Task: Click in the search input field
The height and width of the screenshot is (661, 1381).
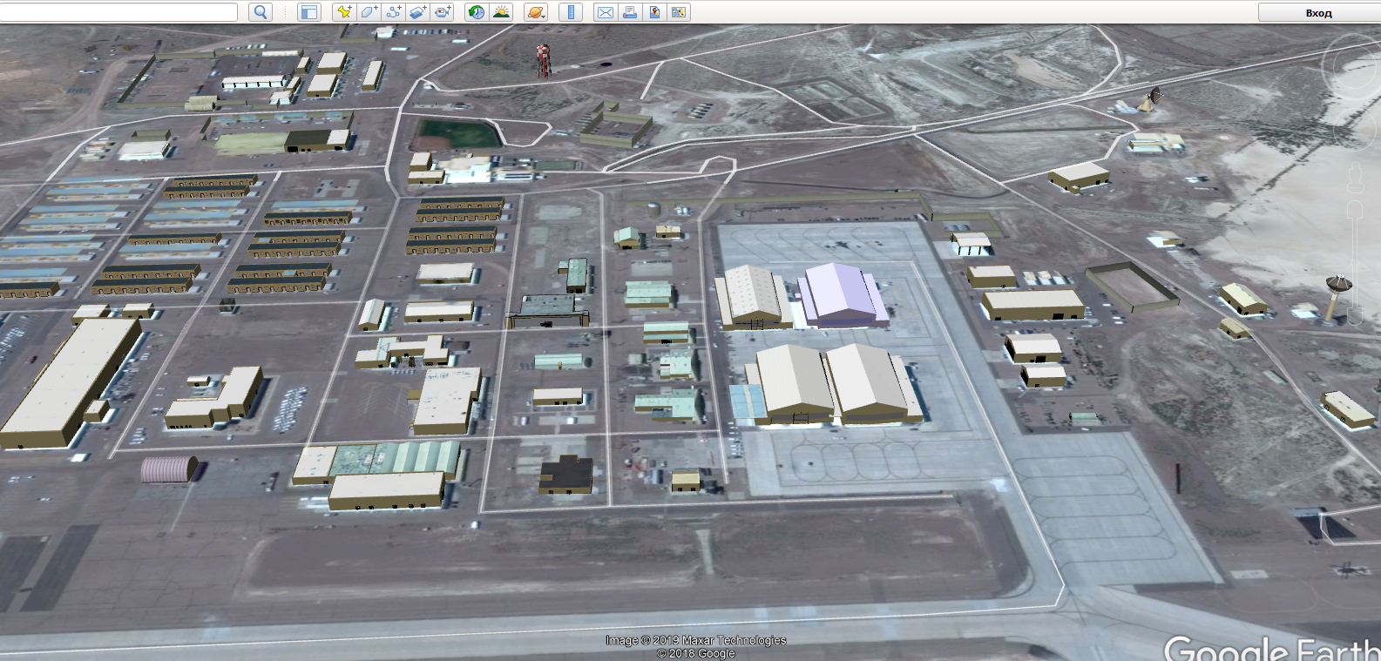Action: [118, 12]
